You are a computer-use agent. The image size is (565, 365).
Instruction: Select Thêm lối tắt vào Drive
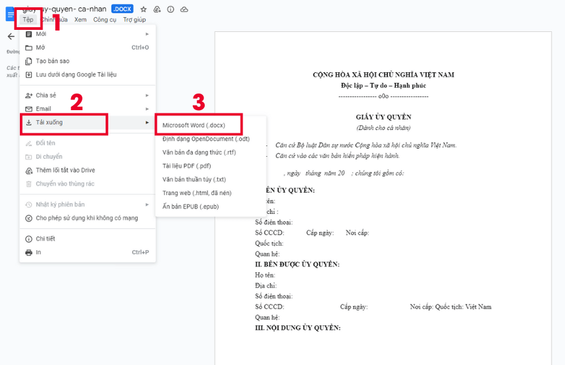(88, 170)
